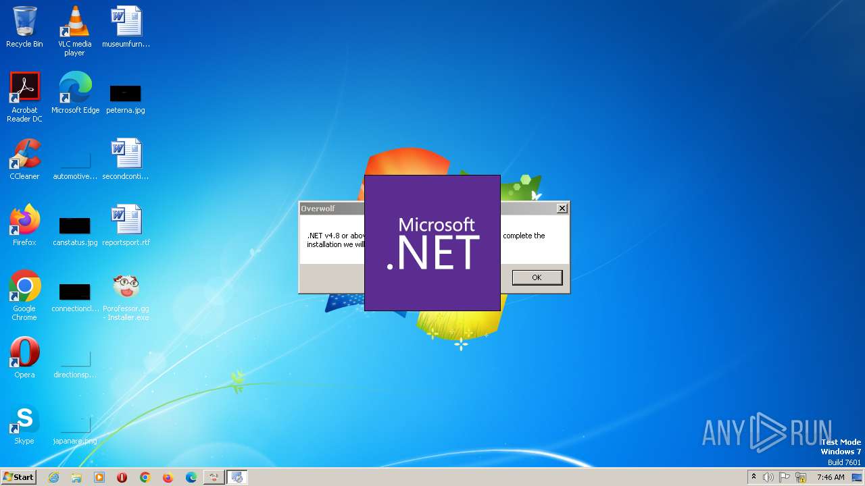Select the Firefox desktop shortcut
This screenshot has width=865, height=486.
click(x=24, y=225)
